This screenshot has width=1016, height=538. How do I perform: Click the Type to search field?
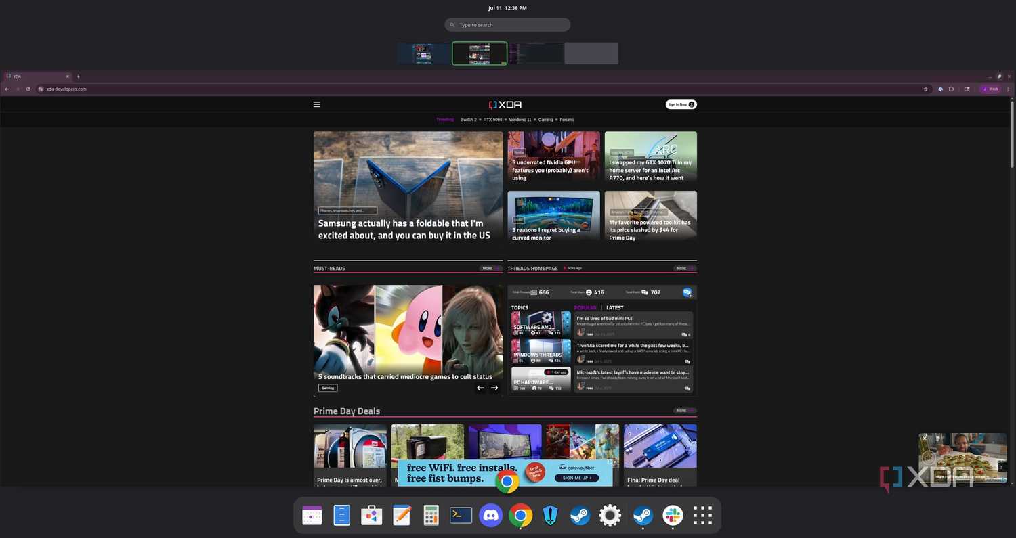507,25
